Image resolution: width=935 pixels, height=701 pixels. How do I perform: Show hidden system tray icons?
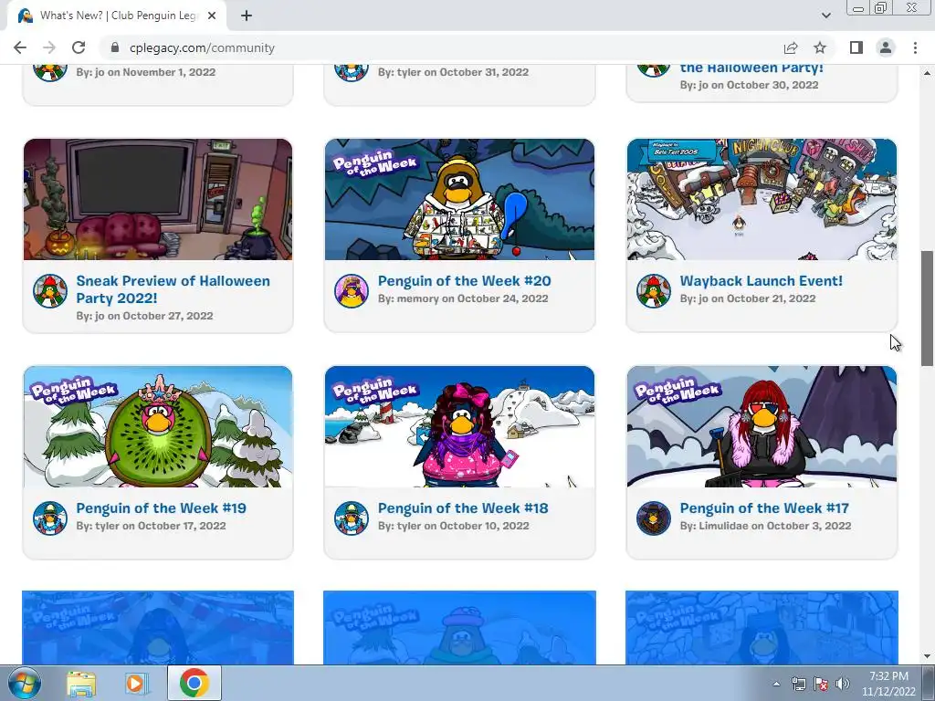pyautogui.click(x=776, y=684)
